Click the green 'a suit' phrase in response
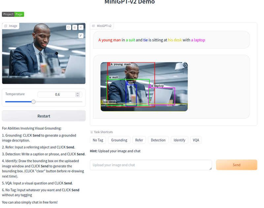264x208 pixels. (130, 40)
